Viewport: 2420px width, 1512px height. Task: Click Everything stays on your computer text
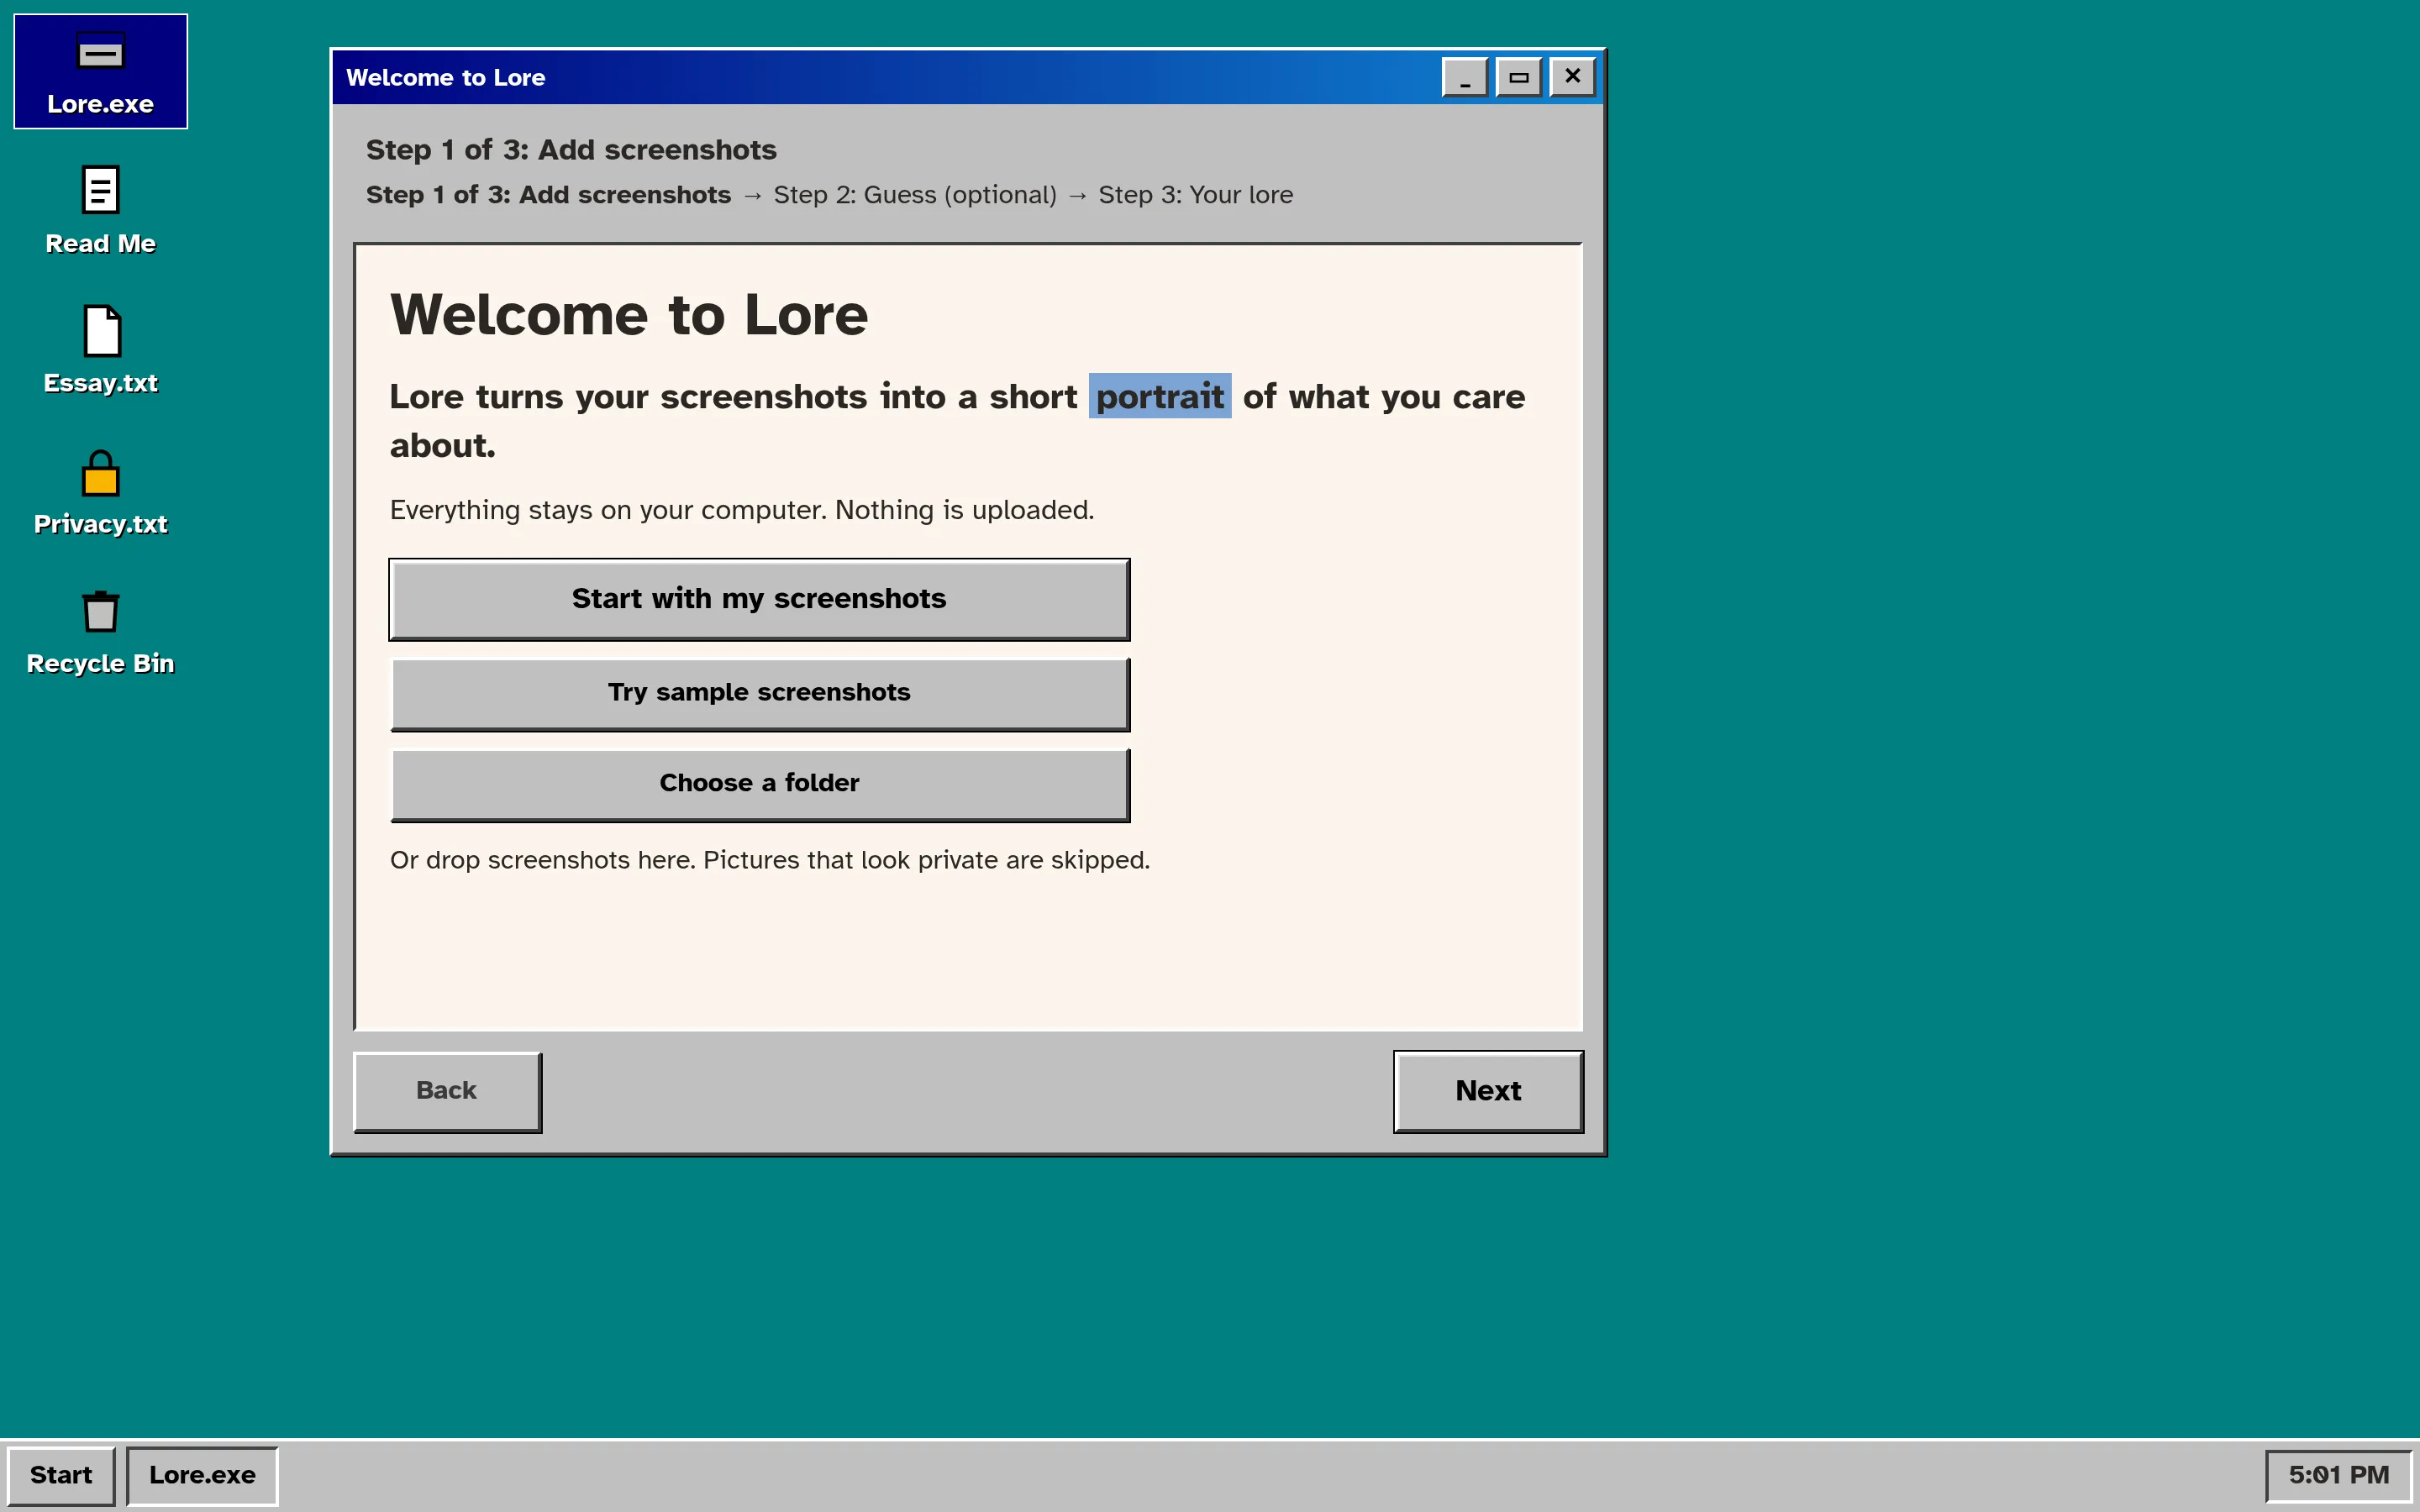click(742, 510)
